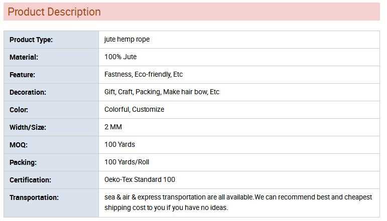Select the 100 Yards/Roll value
This screenshot has height=221, width=387.
tap(126, 162)
